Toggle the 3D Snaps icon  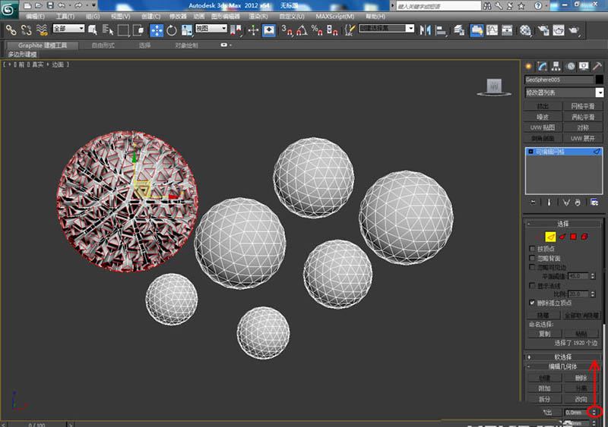click(x=287, y=30)
